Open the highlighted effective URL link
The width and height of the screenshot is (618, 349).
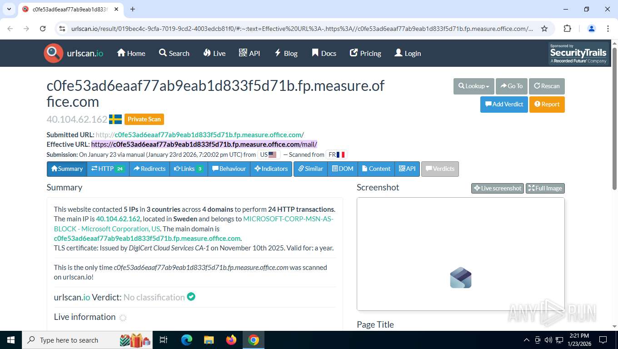click(204, 145)
